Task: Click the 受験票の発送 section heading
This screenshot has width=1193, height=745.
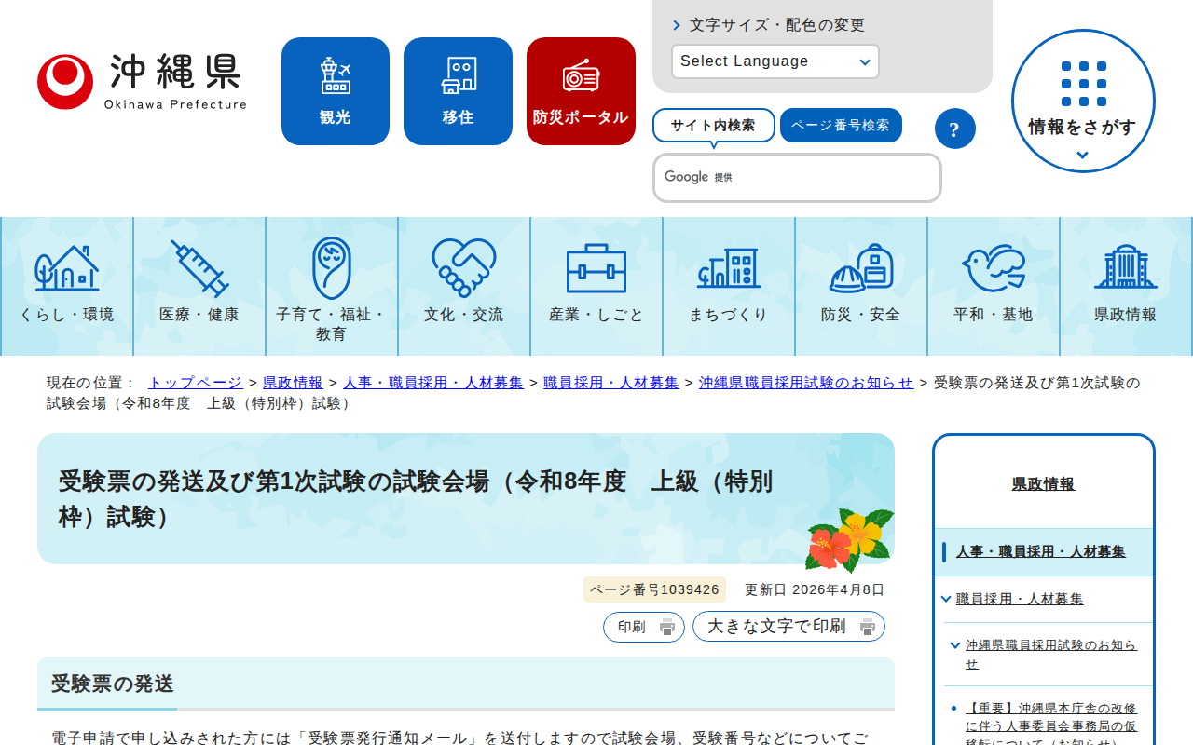Action: pos(113,684)
